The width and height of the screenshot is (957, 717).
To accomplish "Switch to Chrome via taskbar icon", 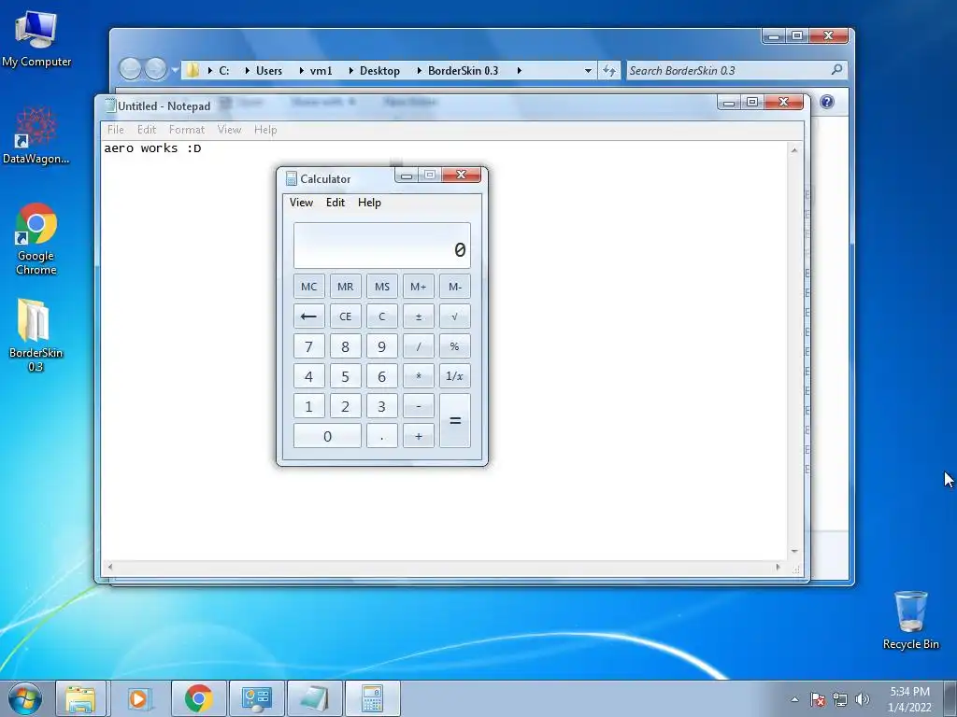I will pyautogui.click(x=198, y=698).
